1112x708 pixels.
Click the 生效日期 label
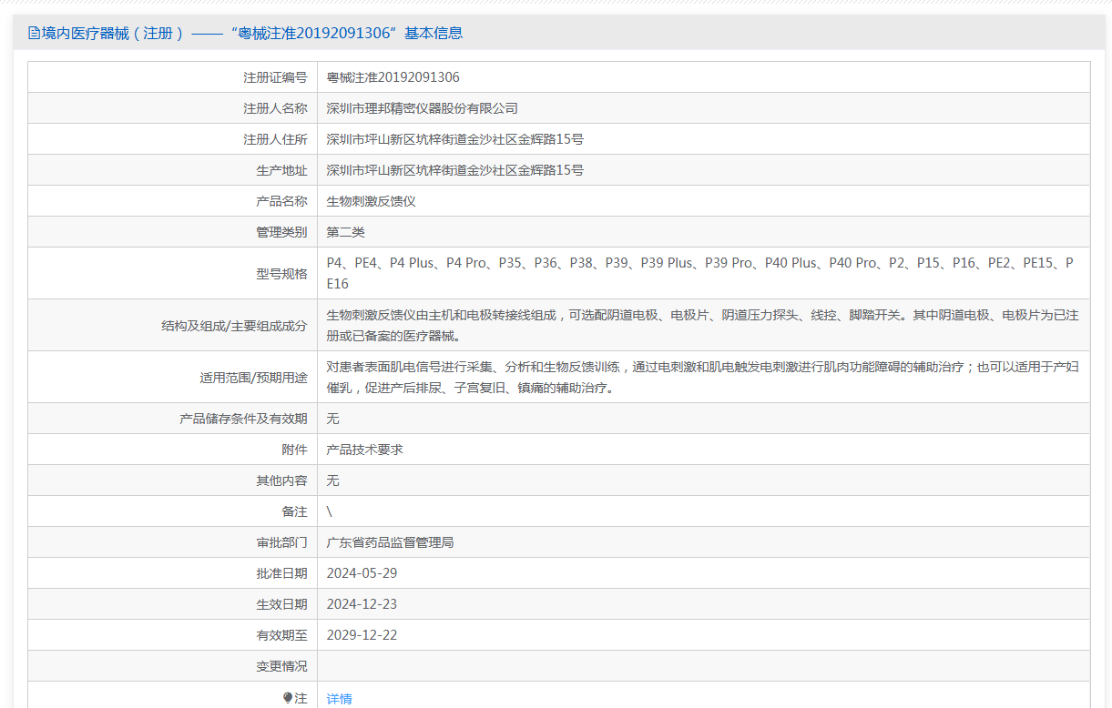(x=281, y=604)
